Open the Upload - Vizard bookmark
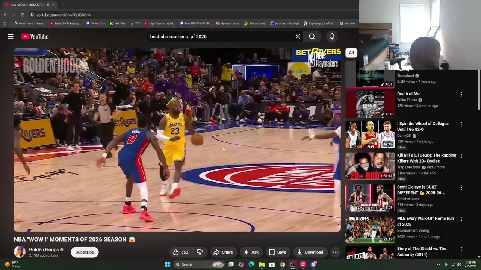 point(228,23)
